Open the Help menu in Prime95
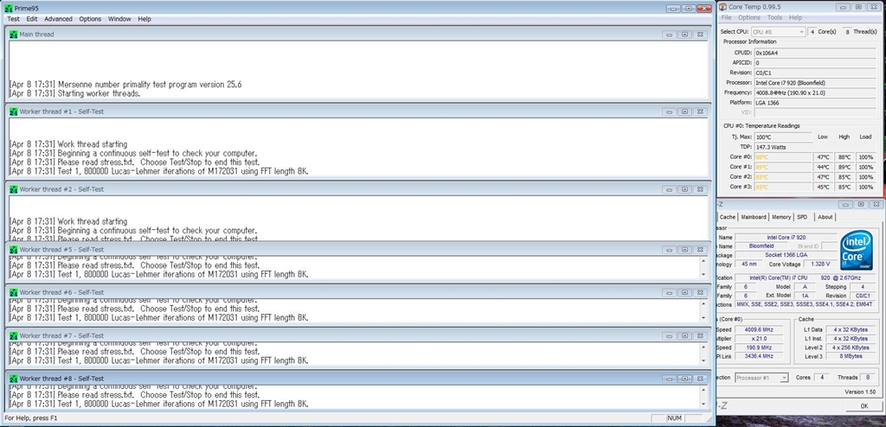The image size is (886, 427). [x=144, y=19]
